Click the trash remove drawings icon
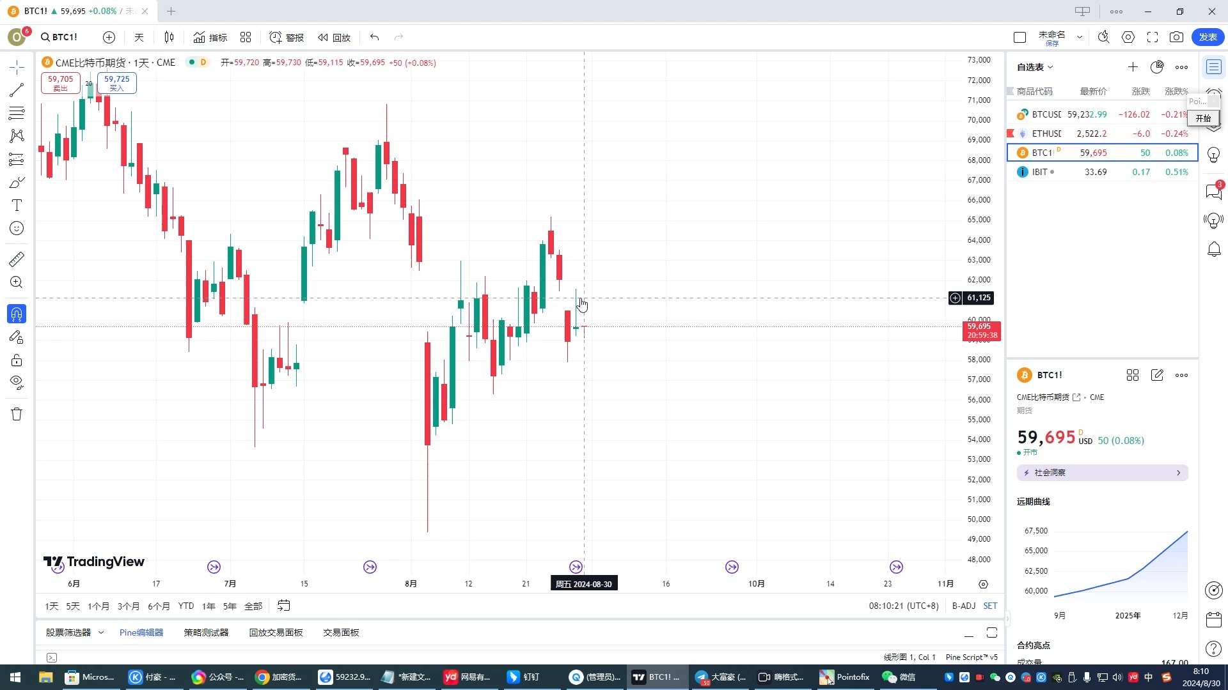Viewport: 1228px width, 690px height. pyautogui.click(x=17, y=414)
